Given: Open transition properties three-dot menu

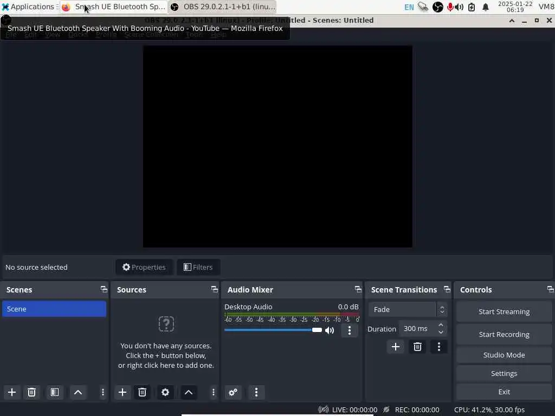Looking at the screenshot, I should 439,347.
